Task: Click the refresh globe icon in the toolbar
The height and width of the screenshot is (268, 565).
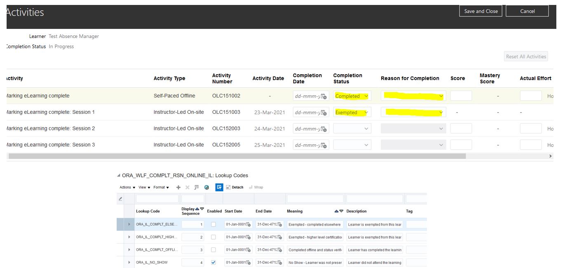Action: (x=206, y=187)
